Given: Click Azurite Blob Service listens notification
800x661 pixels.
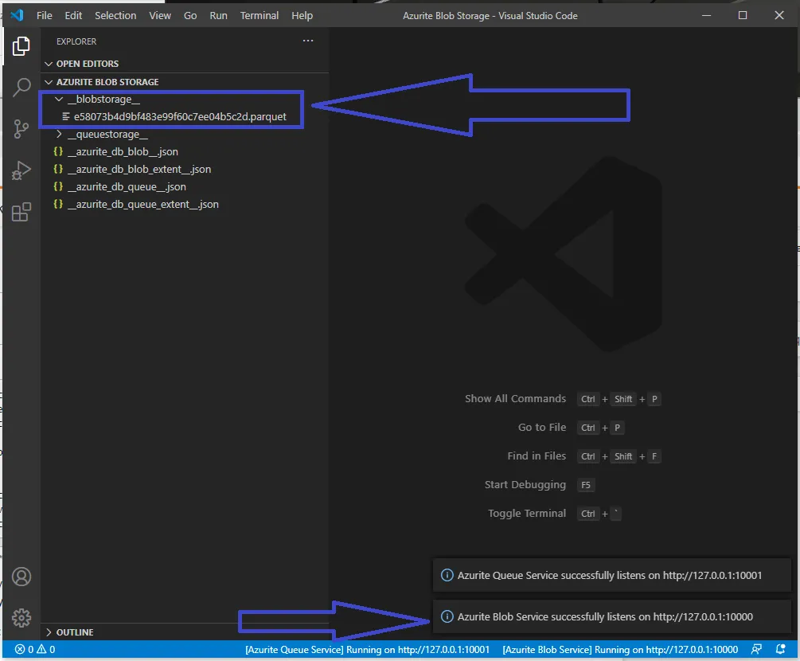Looking at the screenshot, I should tap(611, 616).
